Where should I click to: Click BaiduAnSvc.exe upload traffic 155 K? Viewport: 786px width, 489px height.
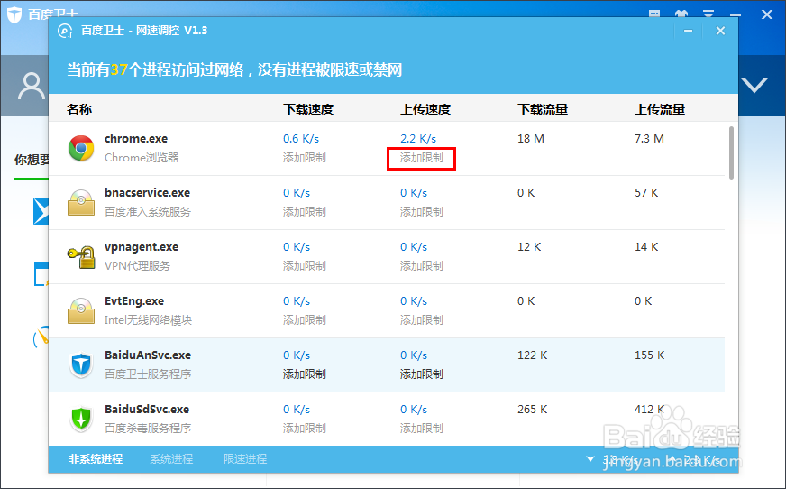(650, 355)
